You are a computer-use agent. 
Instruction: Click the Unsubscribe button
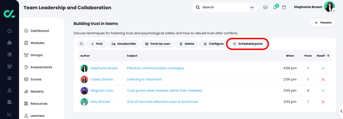[x=124, y=44]
